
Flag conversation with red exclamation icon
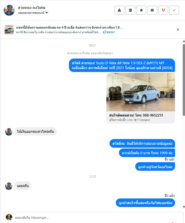tap(163, 10)
